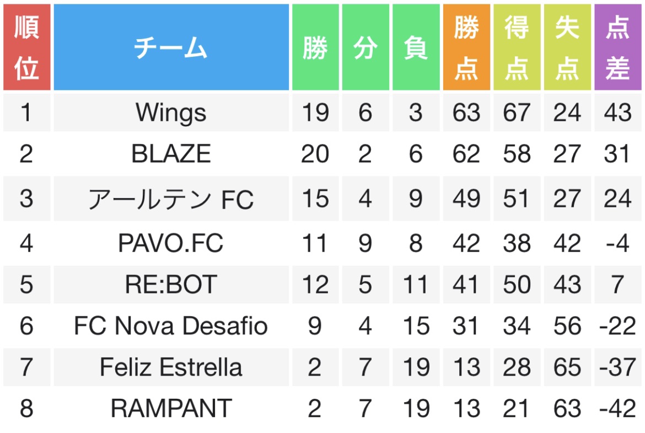Click the 失点 goals conceded header
The width and height of the screenshot is (645, 433).
567,47
